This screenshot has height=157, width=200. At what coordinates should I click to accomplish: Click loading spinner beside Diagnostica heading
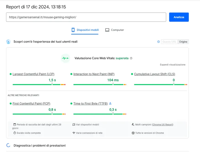(8, 145)
